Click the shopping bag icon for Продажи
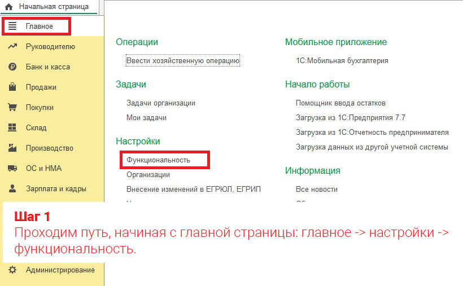The image size is (463, 286). (12, 87)
